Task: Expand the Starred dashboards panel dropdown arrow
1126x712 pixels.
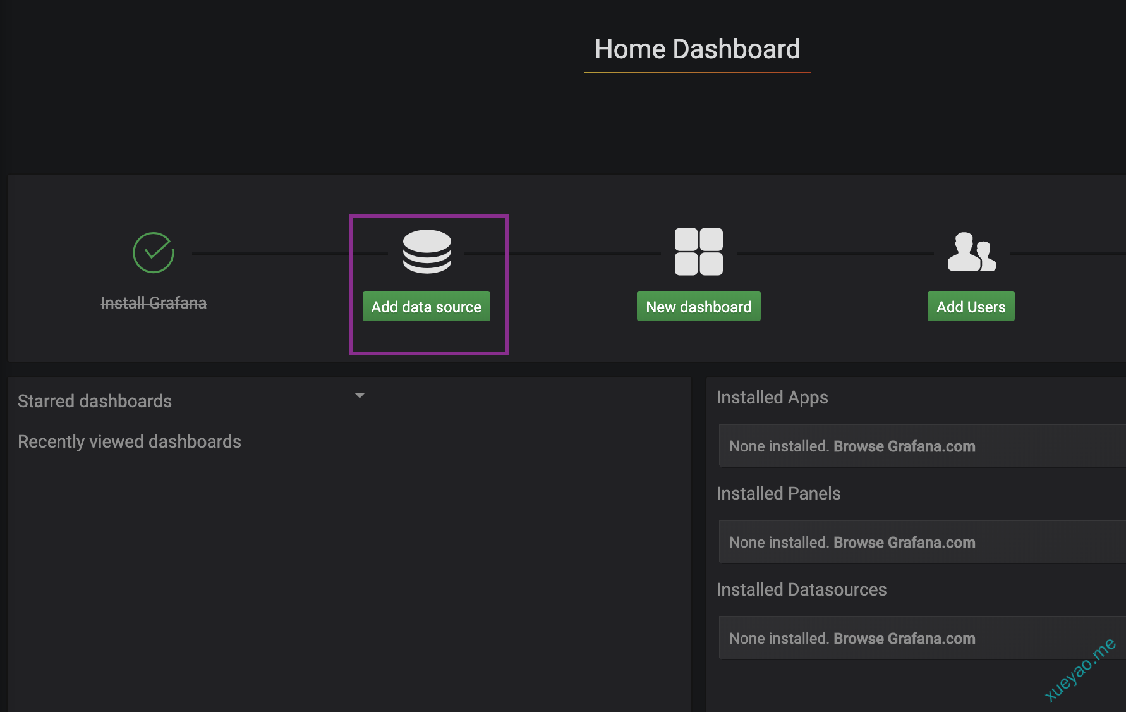Action: [x=360, y=395]
